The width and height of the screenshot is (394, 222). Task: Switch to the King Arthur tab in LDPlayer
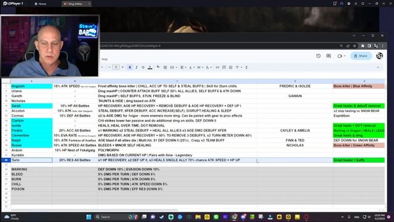click(x=74, y=4)
